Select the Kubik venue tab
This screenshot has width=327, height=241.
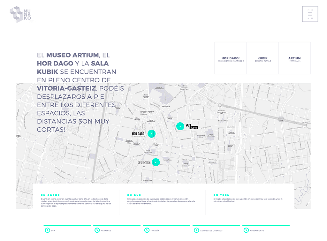pyautogui.click(x=262, y=58)
